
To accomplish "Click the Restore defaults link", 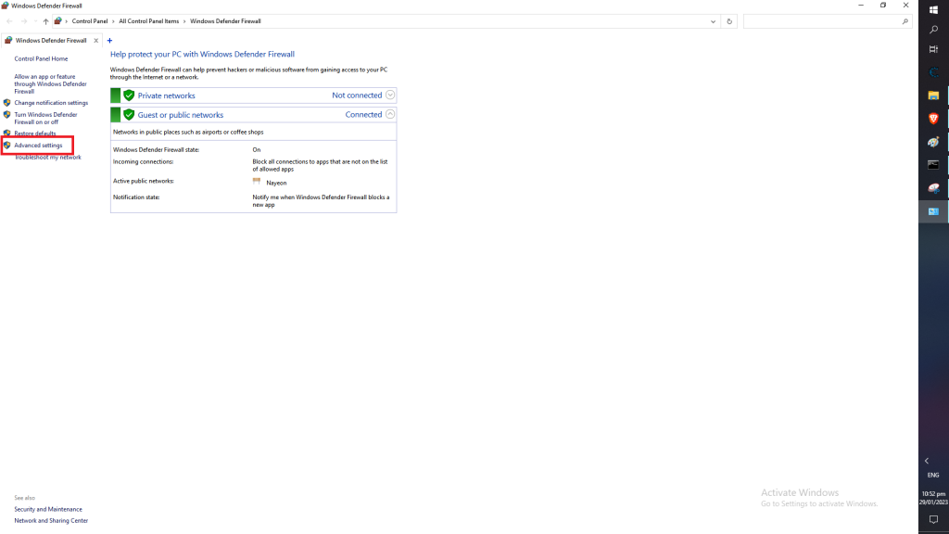I will tap(34, 133).
